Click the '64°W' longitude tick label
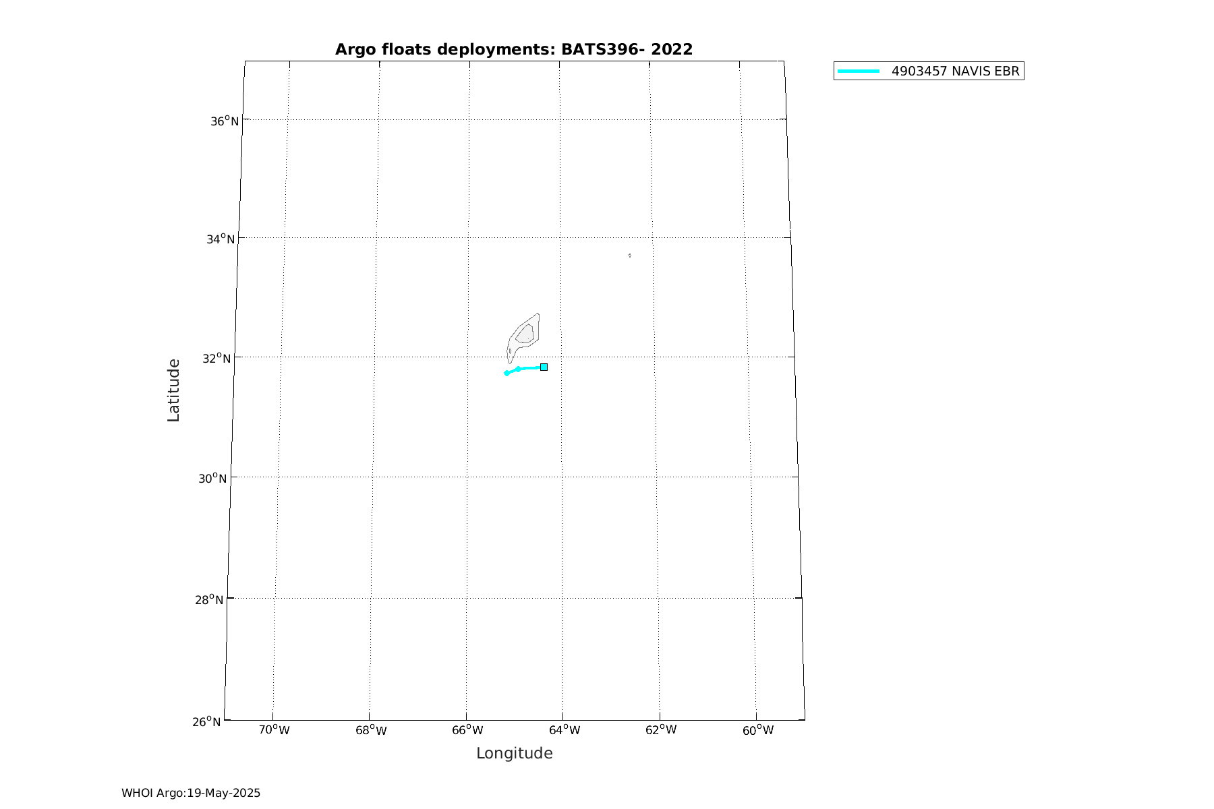The width and height of the screenshot is (1214, 809). (x=565, y=730)
